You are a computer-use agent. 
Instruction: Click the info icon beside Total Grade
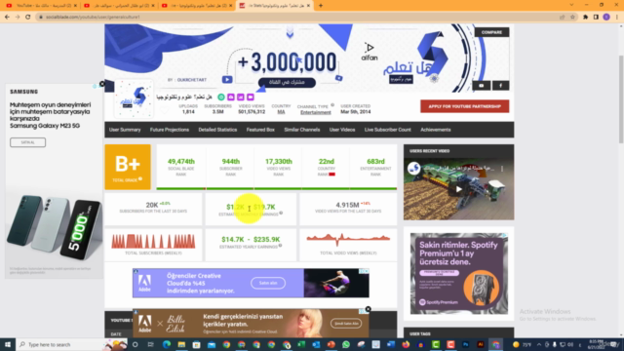[140, 179]
